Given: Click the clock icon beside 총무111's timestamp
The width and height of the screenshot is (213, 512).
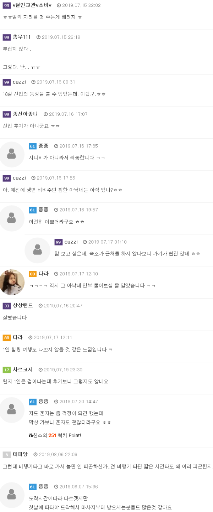Looking at the screenshot, I should click(x=38, y=37).
